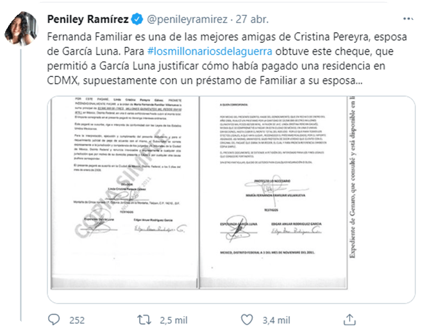Retweet this post using the retweet icon
427x334 pixels.
click(146, 319)
